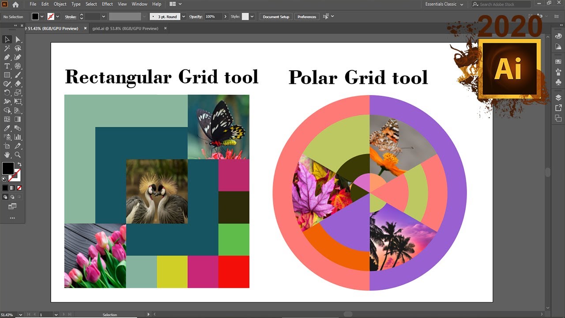
Task: Open the Symbols panel icon
Action: coord(558,82)
